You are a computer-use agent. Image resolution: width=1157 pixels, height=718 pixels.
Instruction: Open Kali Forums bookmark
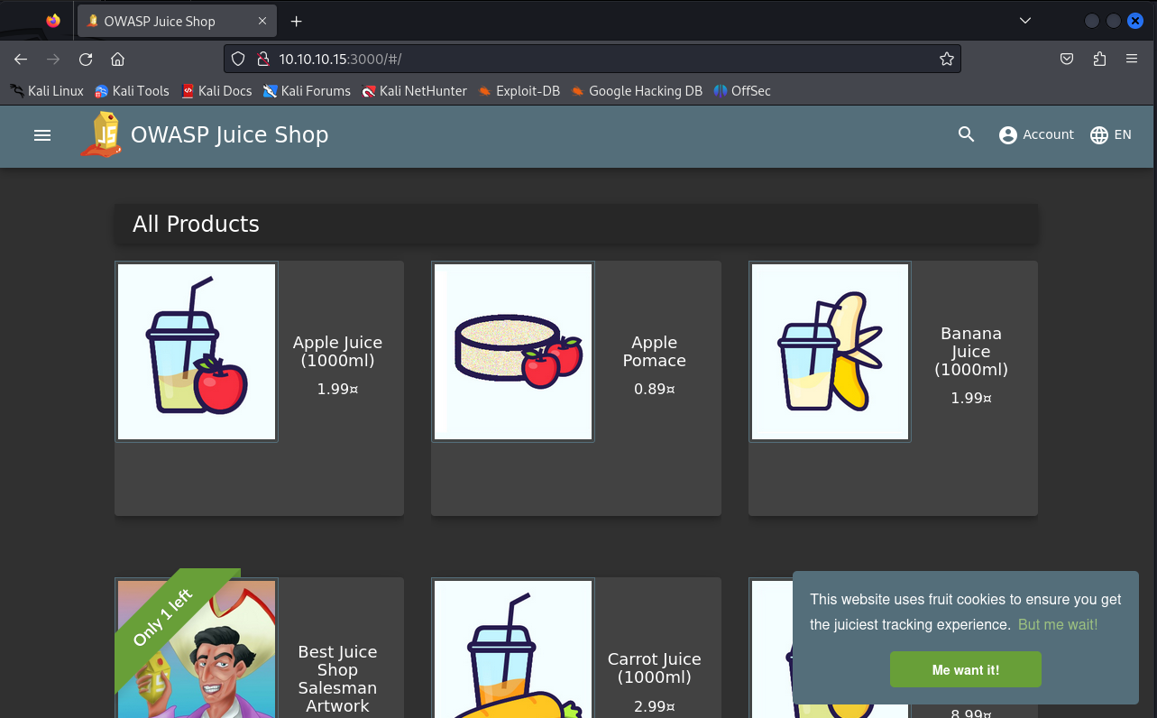307,90
